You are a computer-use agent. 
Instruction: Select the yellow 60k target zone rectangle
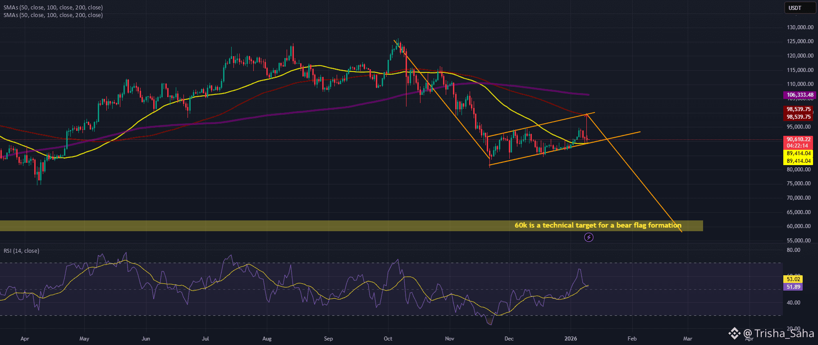coord(351,226)
